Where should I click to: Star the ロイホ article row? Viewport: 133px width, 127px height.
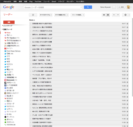coord(31,38)
